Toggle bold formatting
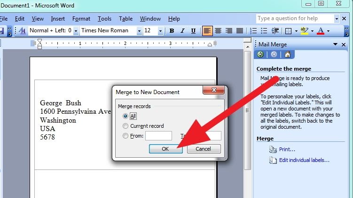The width and height of the screenshot is (353, 198). click(x=172, y=31)
